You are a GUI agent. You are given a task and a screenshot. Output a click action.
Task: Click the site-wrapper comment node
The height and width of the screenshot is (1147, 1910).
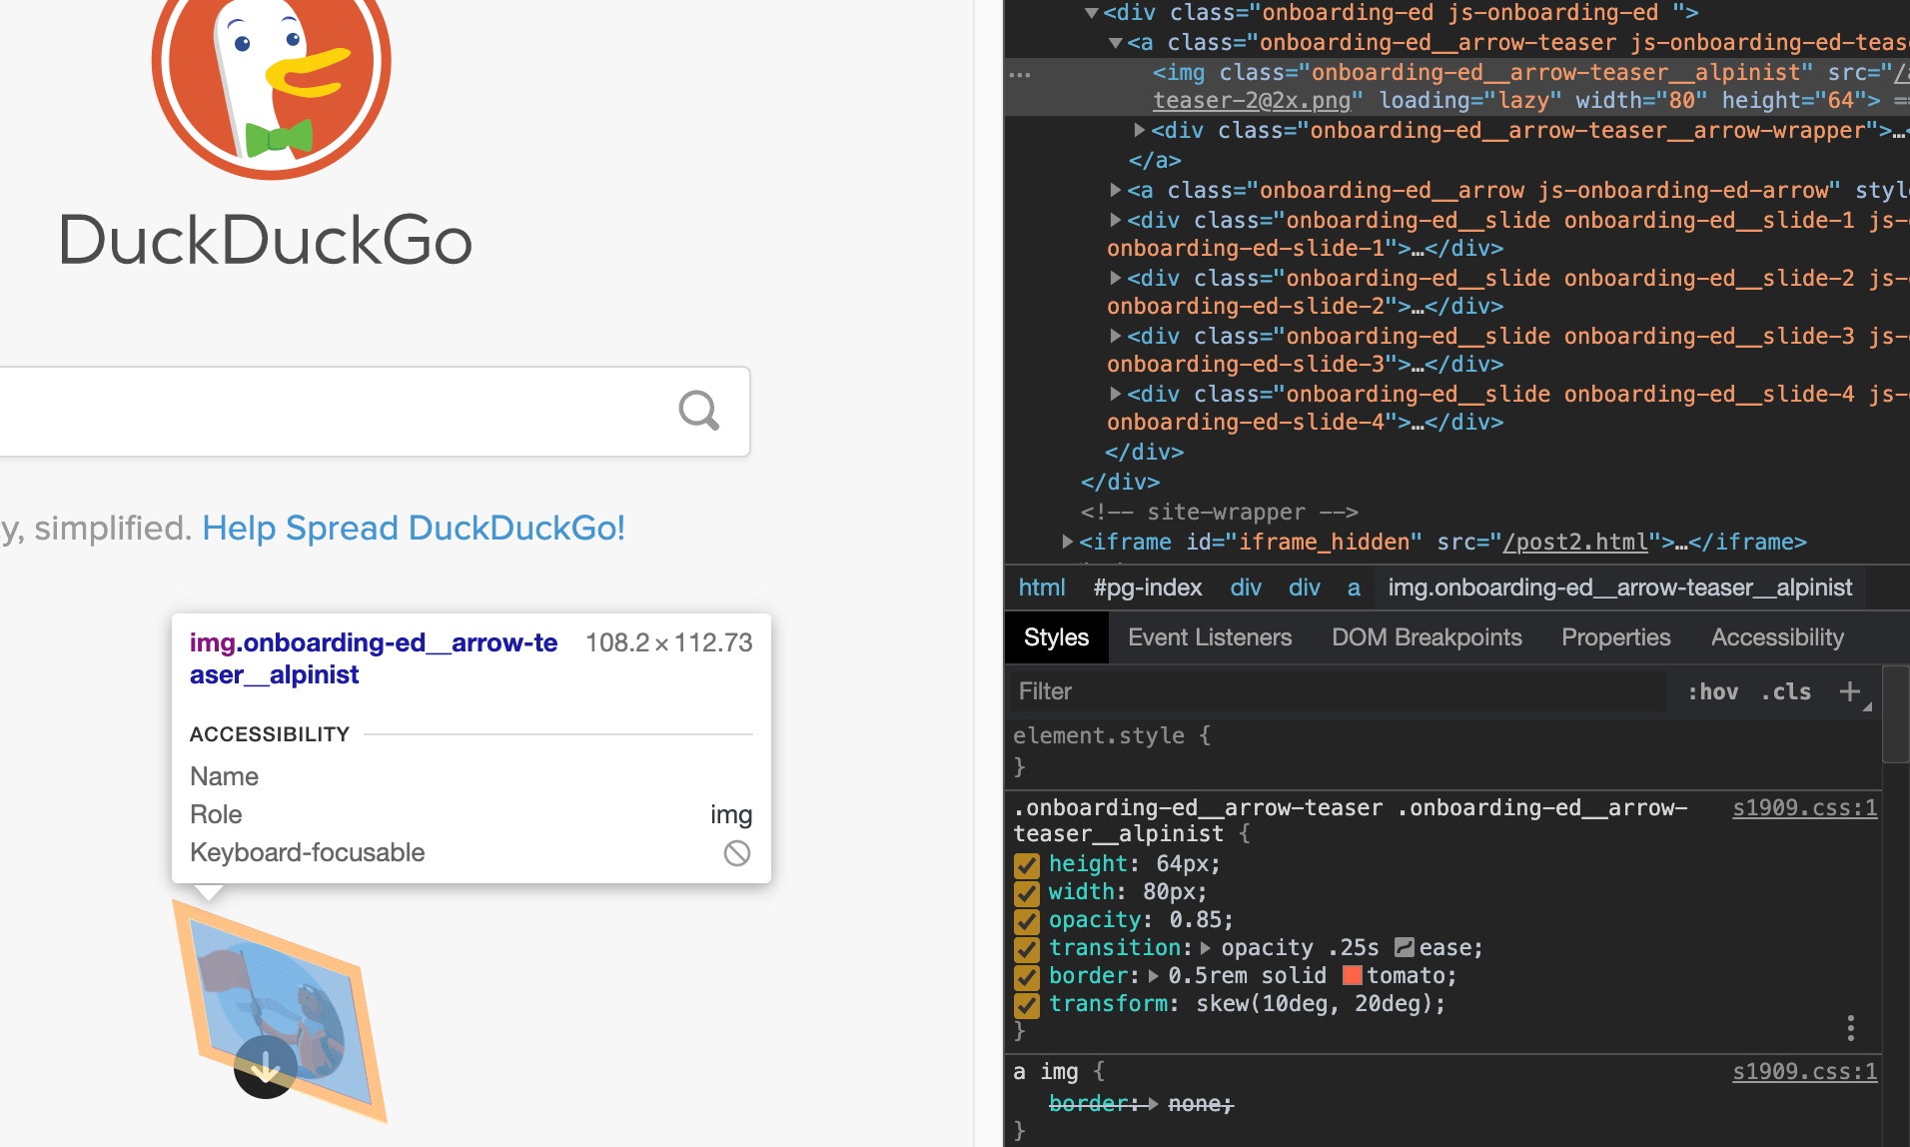click(x=1219, y=512)
